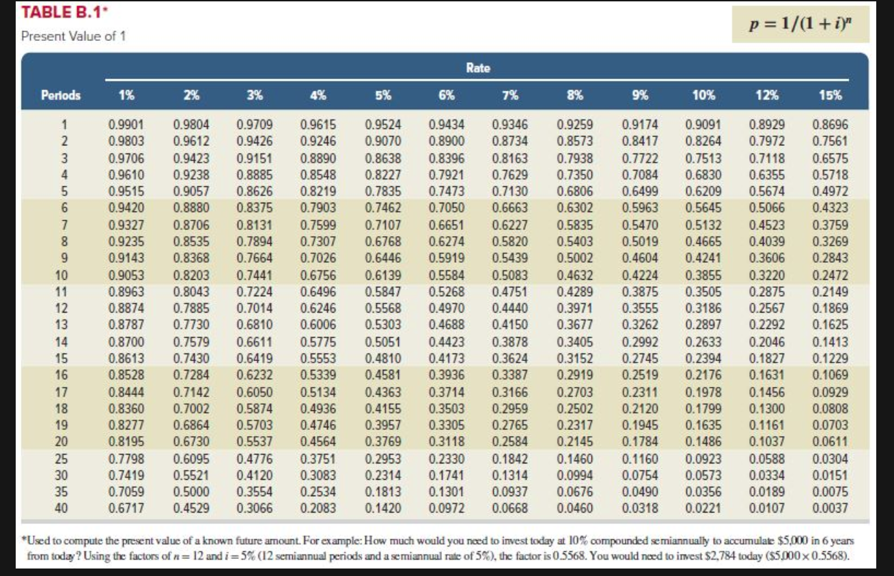Screen dimensions: 894x576
Task: Click value 0.3503 for 18 periods at 6%
Action: (x=446, y=409)
